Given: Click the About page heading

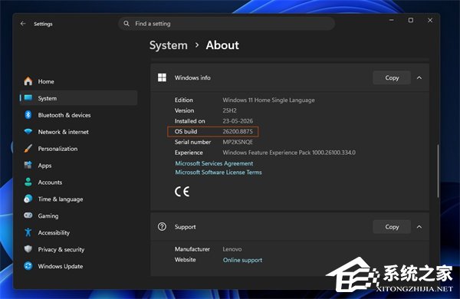Looking at the screenshot, I should tap(222, 45).
